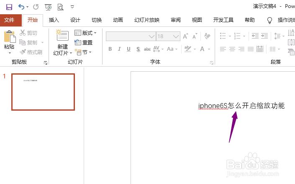
Task: Save the presentation with the floppy disk icon
Action: (9, 7)
